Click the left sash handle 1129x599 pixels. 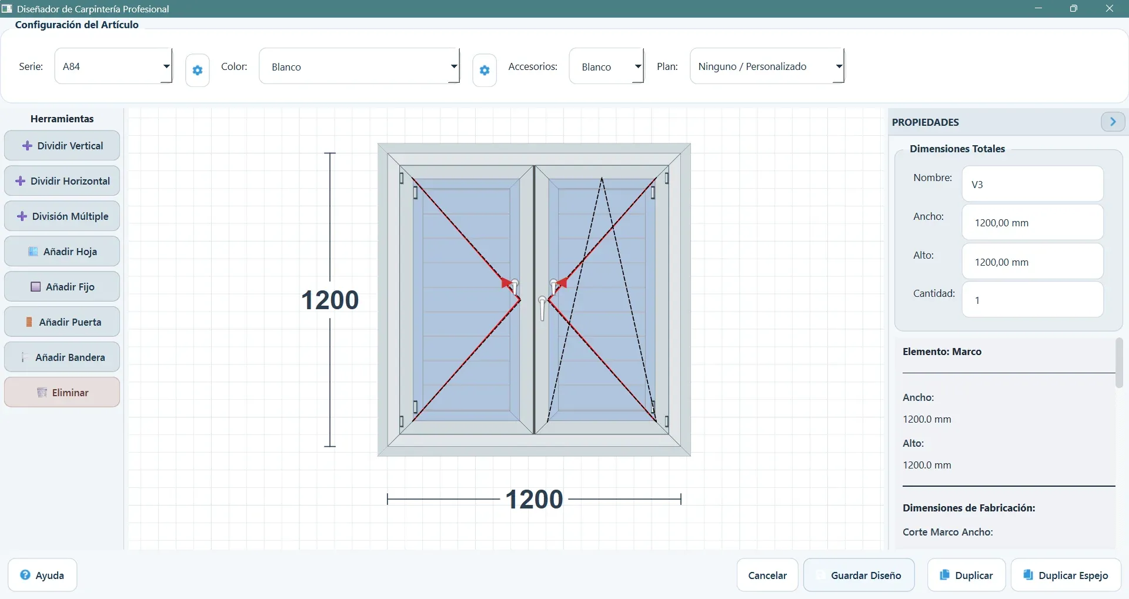pyautogui.click(x=515, y=287)
